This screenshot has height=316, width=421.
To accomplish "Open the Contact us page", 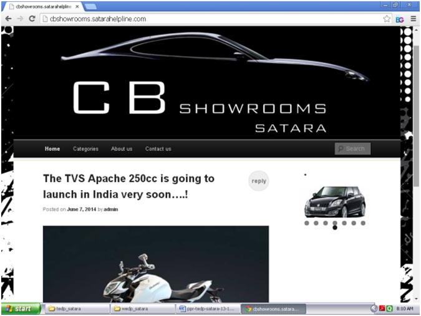I will point(158,149).
